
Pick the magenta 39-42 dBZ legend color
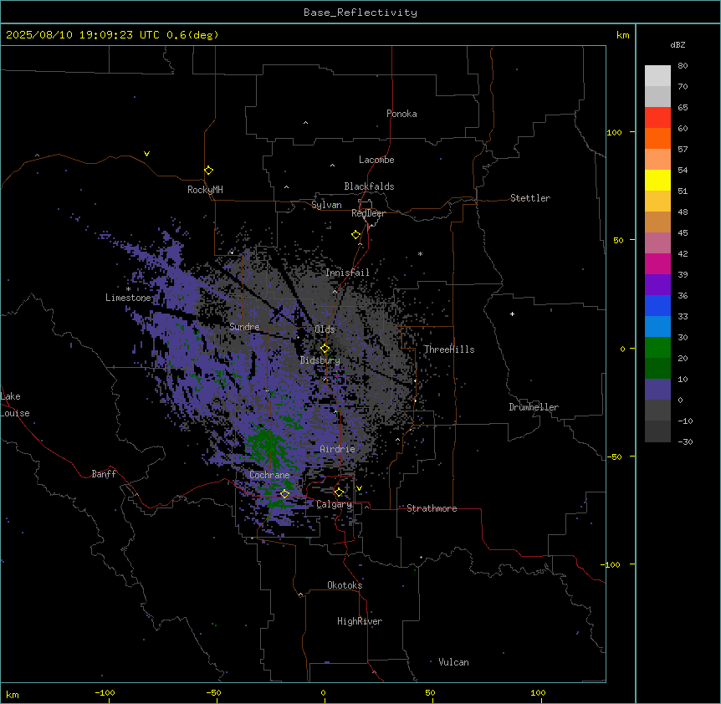click(x=657, y=263)
